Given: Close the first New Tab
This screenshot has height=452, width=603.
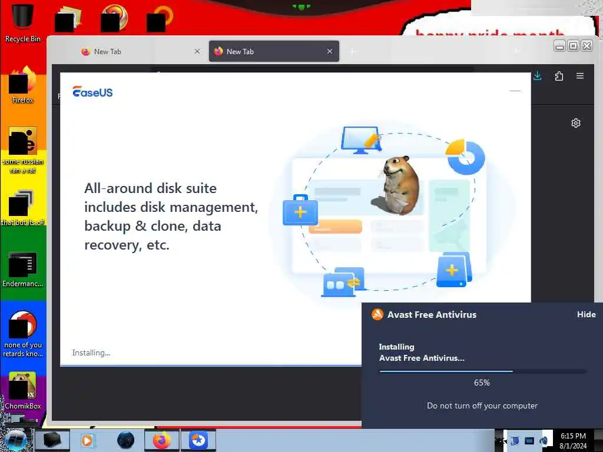Looking at the screenshot, I should click(197, 51).
